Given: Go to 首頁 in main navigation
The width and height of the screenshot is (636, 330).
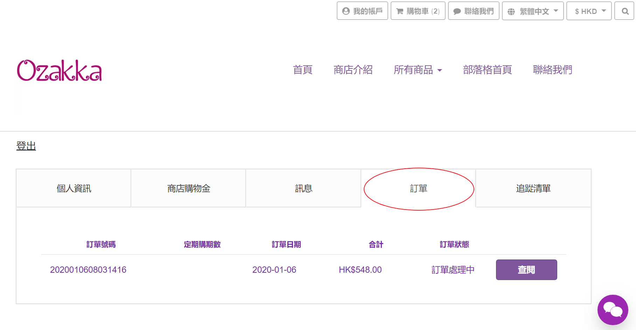Looking at the screenshot, I should 302,70.
